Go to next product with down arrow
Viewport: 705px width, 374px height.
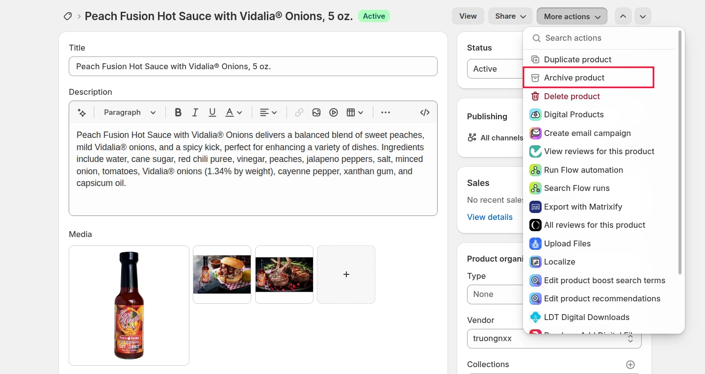(x=643, y=16)
